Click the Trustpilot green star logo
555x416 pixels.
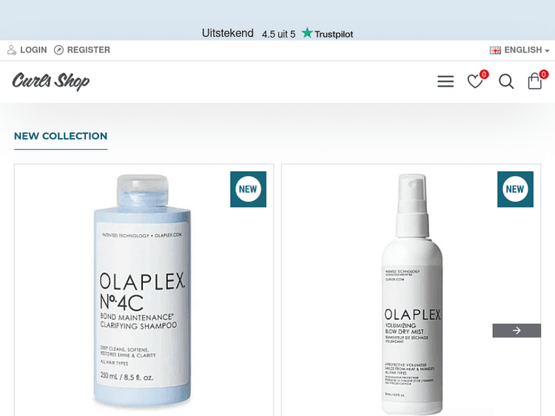(x=307, y=33)
